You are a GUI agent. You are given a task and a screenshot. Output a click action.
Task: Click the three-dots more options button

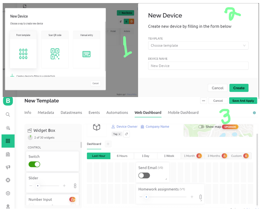tap(204, 101)
